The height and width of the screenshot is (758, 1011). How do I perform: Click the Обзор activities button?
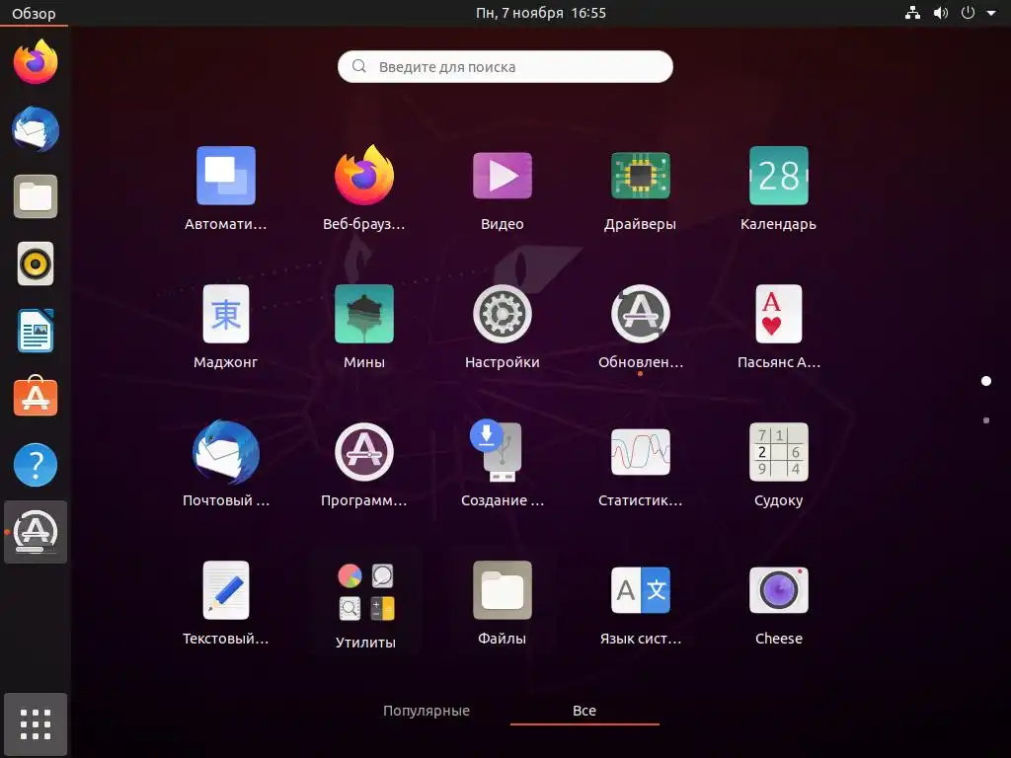coord(34,13)
